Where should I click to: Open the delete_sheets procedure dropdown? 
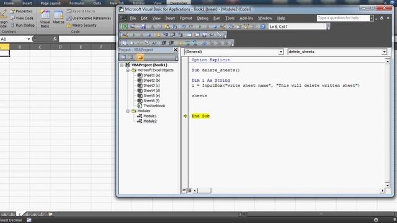385,52
